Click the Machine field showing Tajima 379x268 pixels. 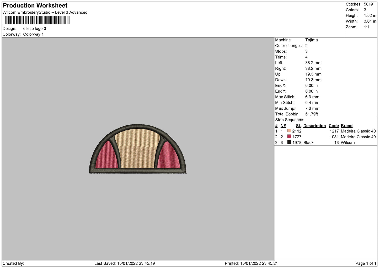(312, 40)
